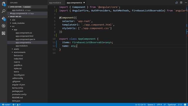The width and height of the screenshot is (188, 106).
Task: Expand the e2e folder
Action: [14, 20]
